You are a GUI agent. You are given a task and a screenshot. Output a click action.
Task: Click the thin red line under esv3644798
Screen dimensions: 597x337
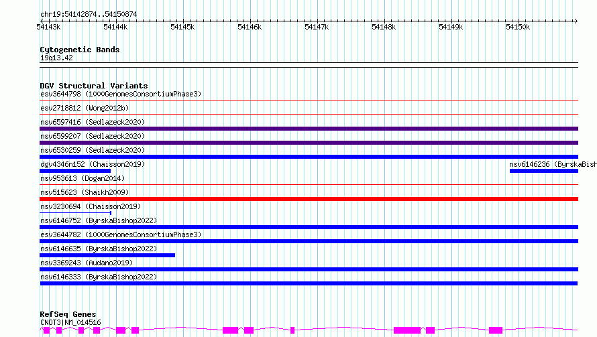tap(309, 100)
